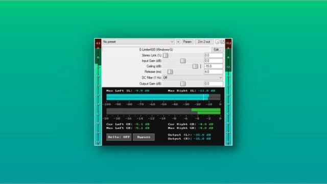This screenshot has width=327, height=184.
Task: Click the Max Left GR readout
Action: click(128, 128)
